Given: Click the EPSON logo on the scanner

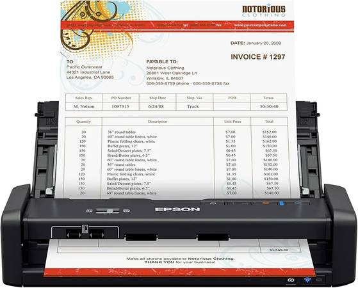Looking at the screenshot, I should point(177,209).
